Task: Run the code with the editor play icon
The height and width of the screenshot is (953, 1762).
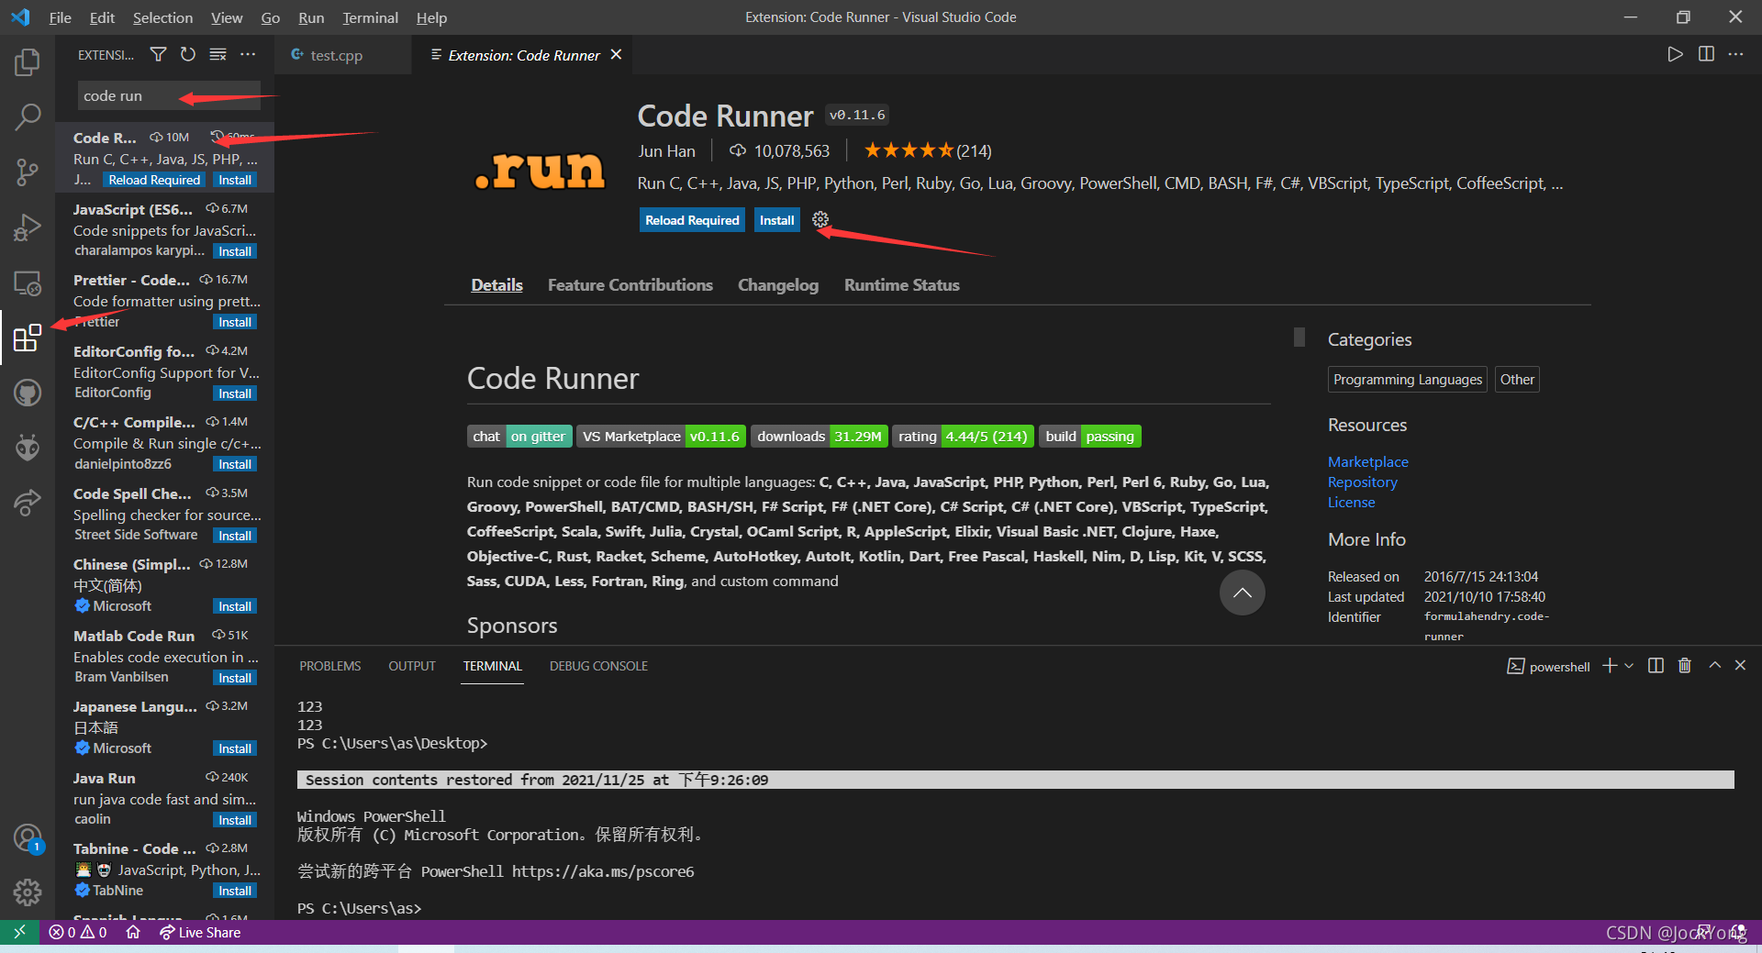Action: click(x=1675, y=54)
